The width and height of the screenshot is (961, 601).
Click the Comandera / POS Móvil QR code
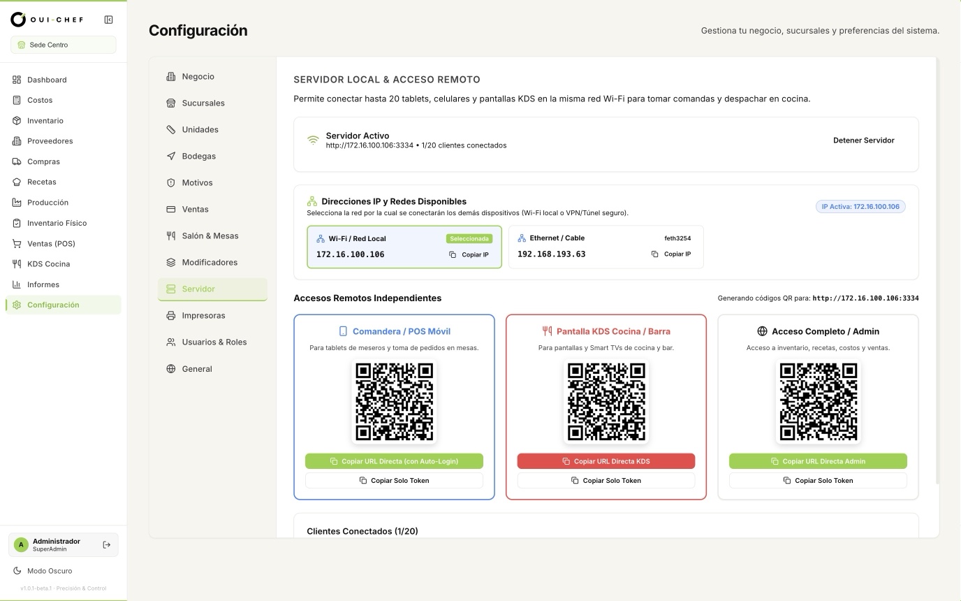click(394, 402)
